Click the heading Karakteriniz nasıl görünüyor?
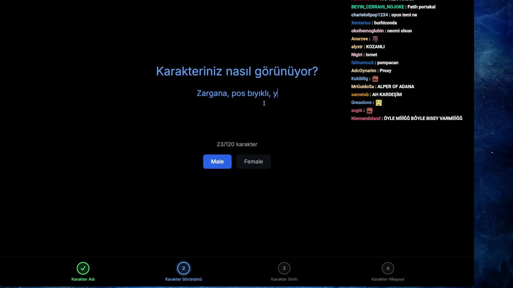Viewport: 513px width, 288px height. point(237,71)
